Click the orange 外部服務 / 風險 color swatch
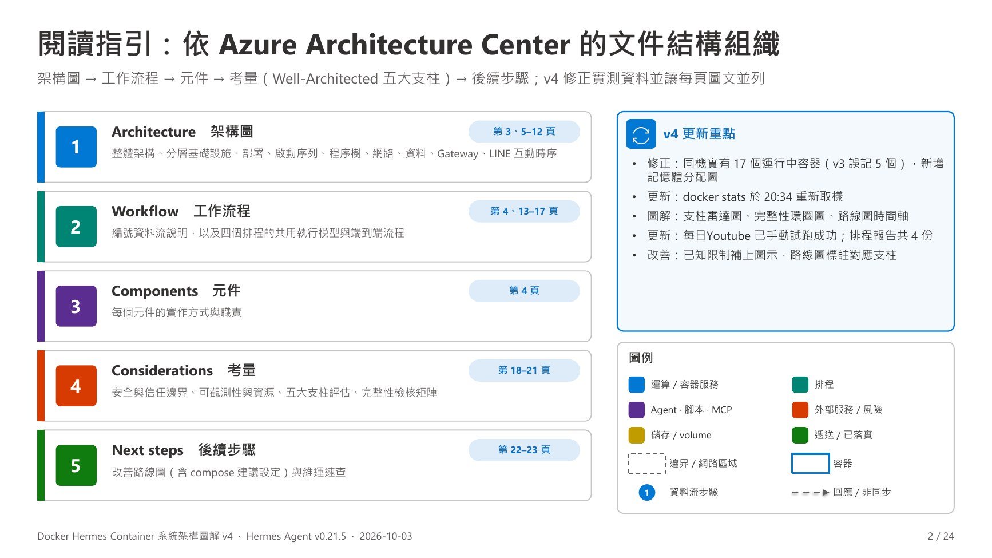This screenshot has height=558, width=992. point(800,410)
